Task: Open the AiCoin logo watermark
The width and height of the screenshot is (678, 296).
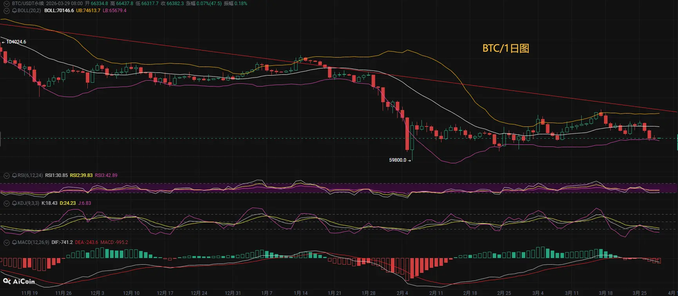Action: tap(19, 281)
